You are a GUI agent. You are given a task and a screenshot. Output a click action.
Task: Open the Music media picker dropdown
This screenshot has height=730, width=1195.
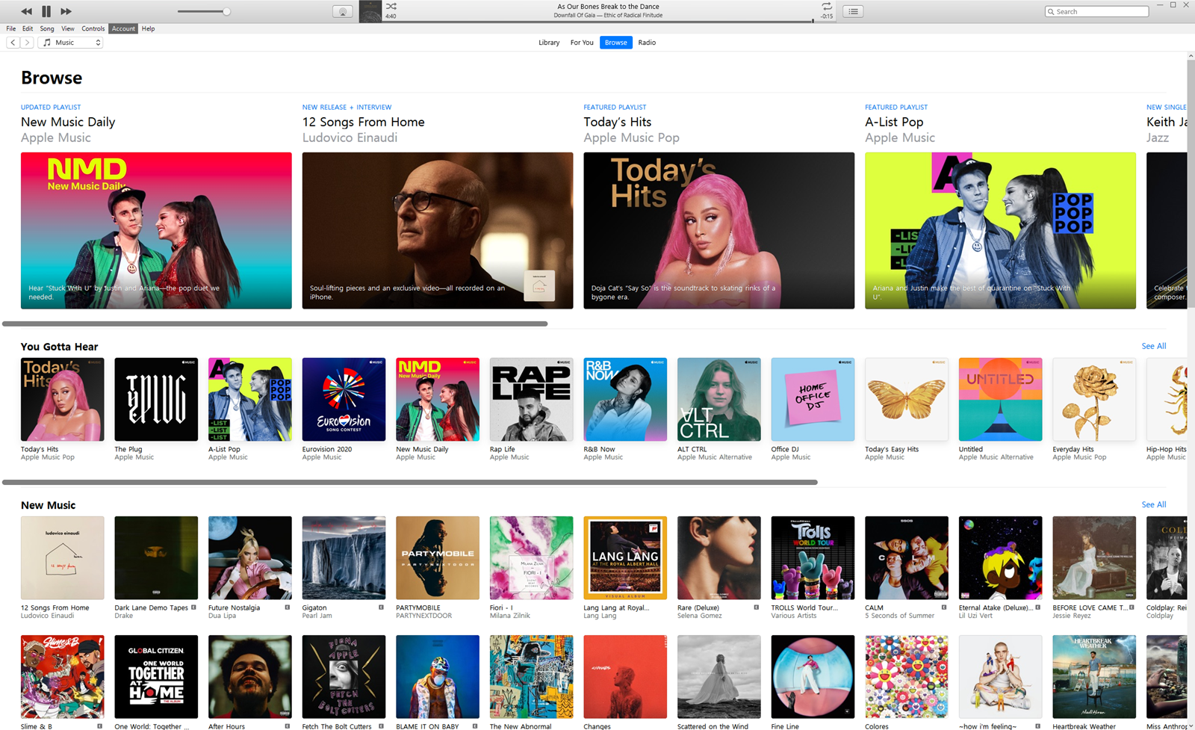pos(71,43)
